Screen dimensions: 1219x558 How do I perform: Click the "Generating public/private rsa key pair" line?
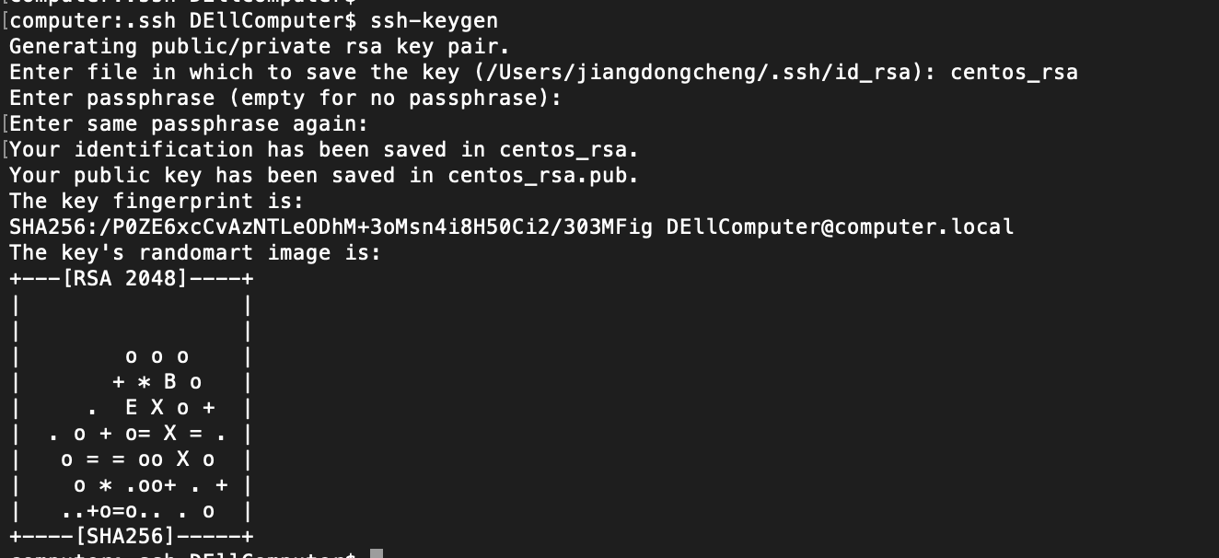click(259, 46)
